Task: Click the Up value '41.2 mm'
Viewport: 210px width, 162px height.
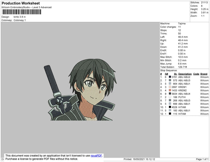Action: point(183,44)
